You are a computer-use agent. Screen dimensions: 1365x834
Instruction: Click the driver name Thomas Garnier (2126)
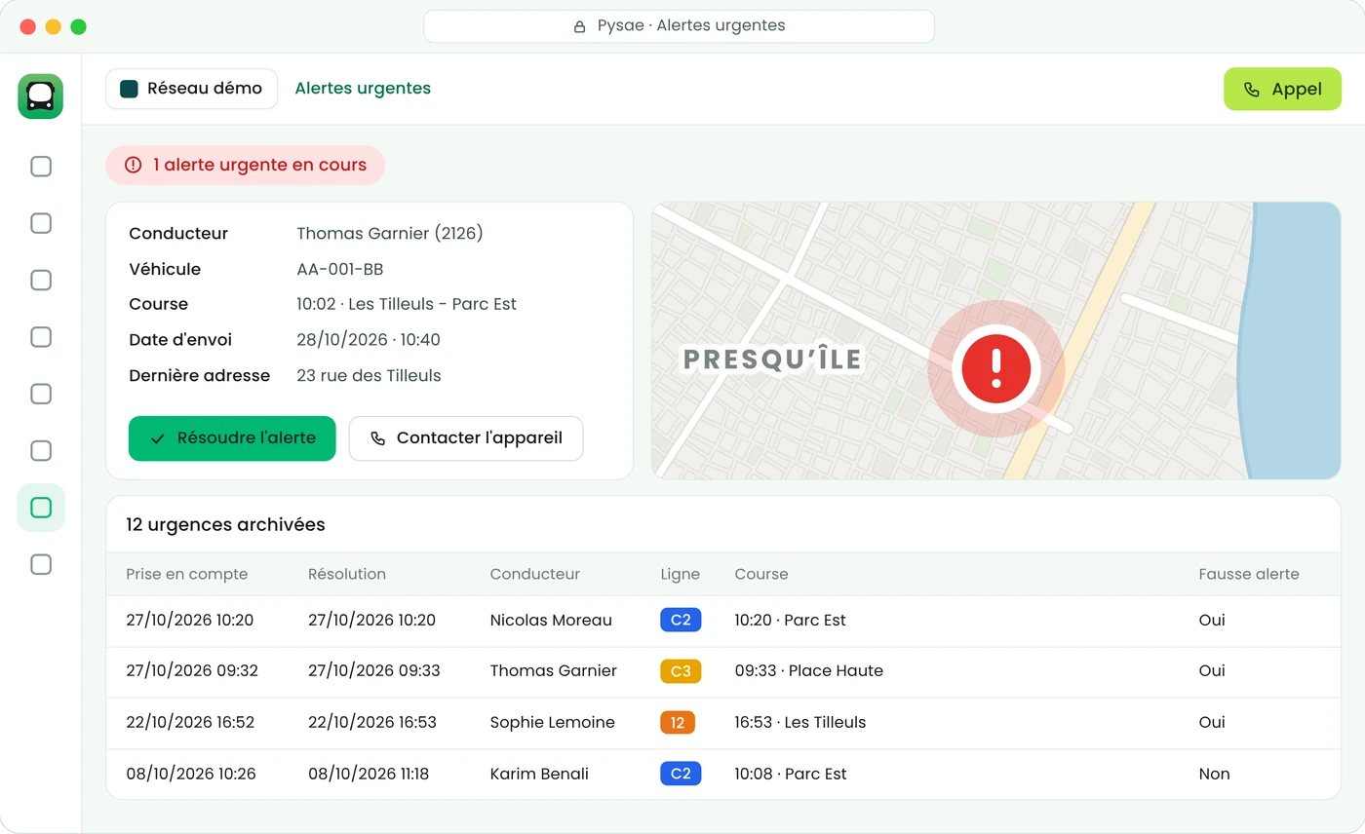390,234
